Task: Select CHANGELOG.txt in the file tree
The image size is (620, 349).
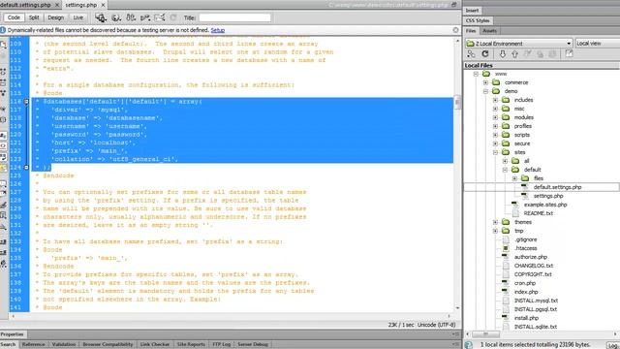Action: 534,266
